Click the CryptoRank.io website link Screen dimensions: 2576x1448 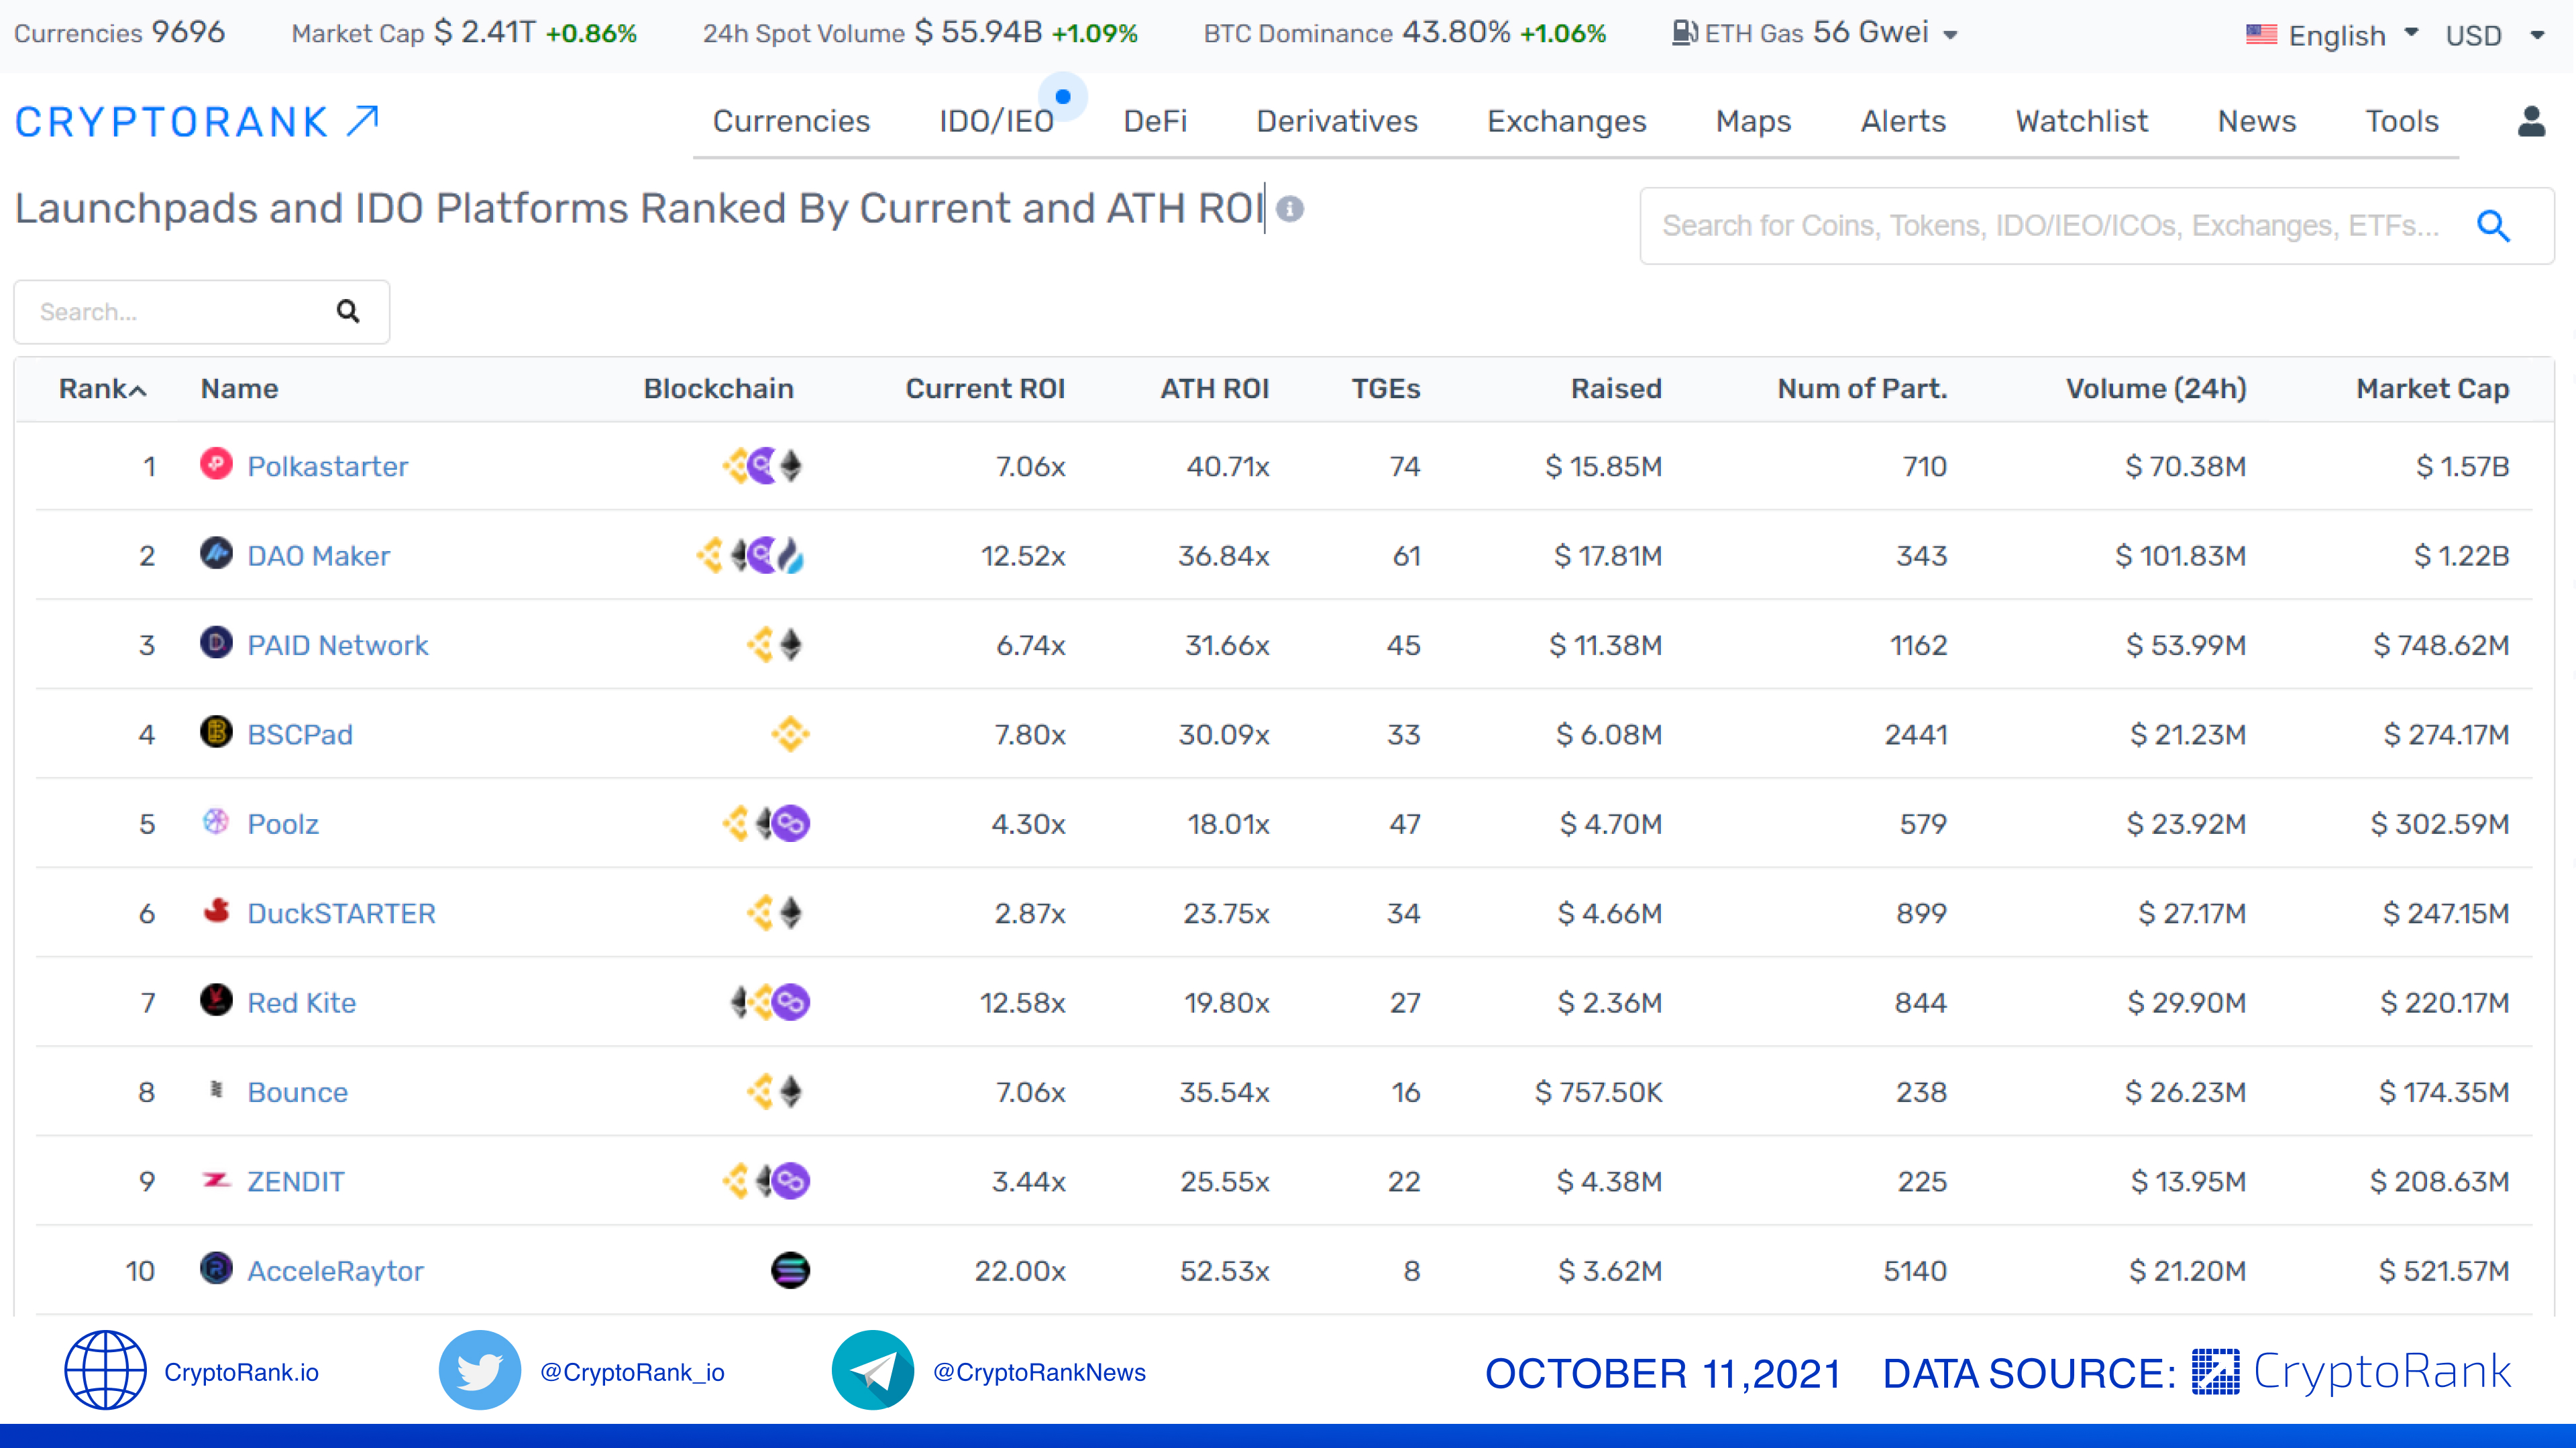(x=241, y=1372)
